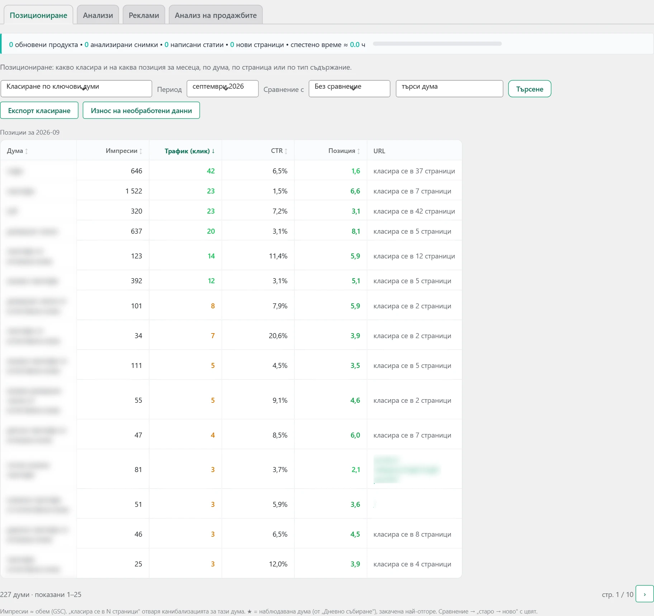Click traffic value 14
The height and width of the screenshot is (616, 654).
click(211, 256)
